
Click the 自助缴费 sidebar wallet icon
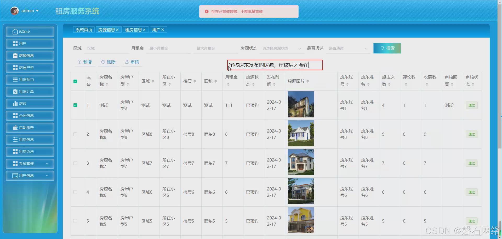(x=15, y=128)
